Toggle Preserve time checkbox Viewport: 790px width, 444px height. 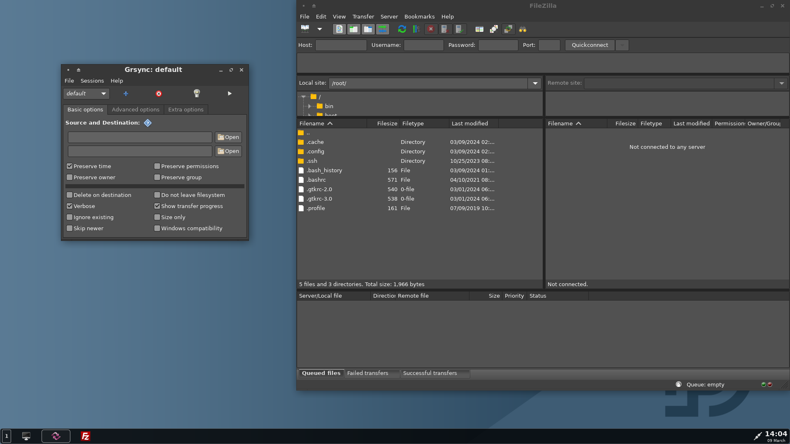tap(70, 166)
